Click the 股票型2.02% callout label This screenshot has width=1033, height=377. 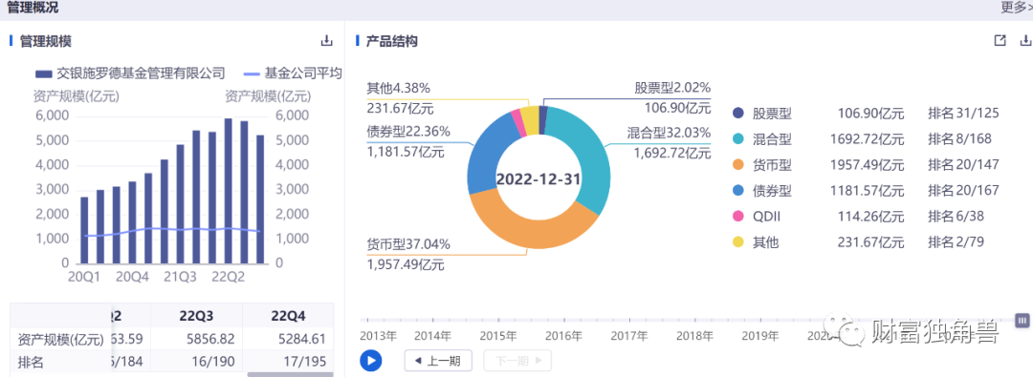tap(672, 88)
